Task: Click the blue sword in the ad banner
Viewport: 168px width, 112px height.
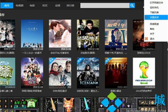Action: (x=86, y=105)
